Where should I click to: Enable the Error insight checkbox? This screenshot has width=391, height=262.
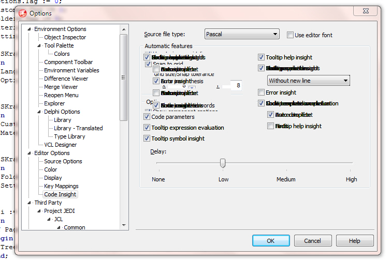tap(262, 93)
